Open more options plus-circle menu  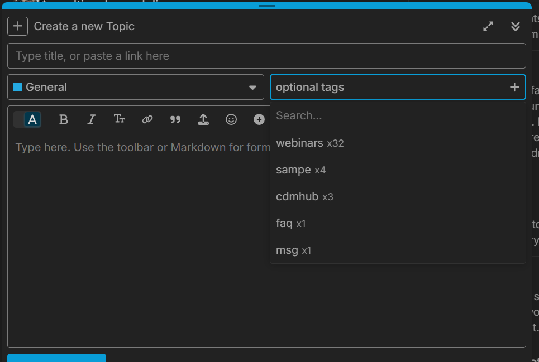coord(259,119)
